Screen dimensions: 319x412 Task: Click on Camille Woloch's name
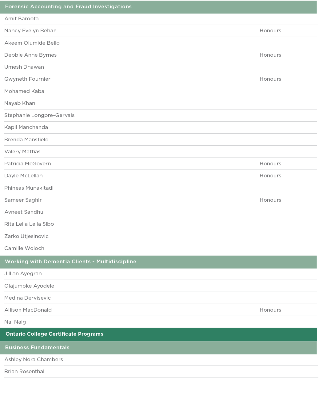[x=24, y=248]
